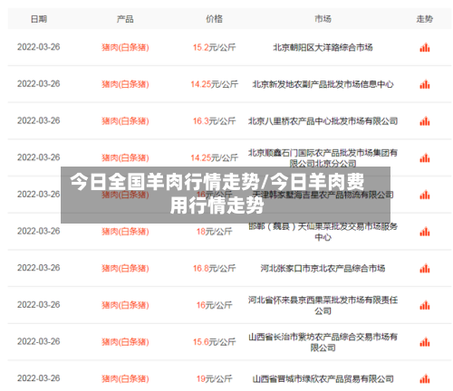Open trend chart for 山西省晋城市绿欣农产品 row
The width and height of the screenshot is (453, 391).
coord(424,379)
